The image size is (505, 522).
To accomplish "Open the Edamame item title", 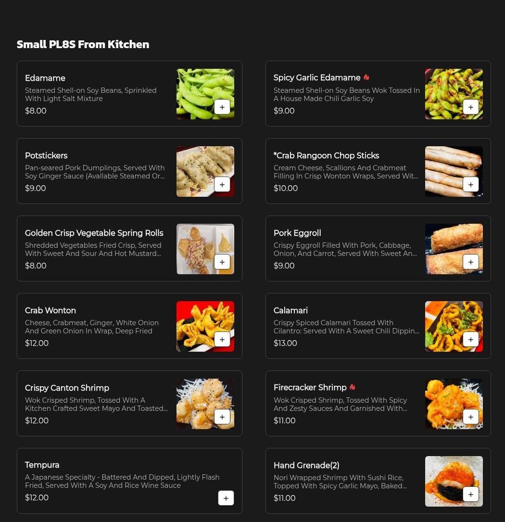I will [45, 78].
